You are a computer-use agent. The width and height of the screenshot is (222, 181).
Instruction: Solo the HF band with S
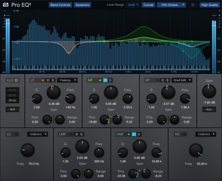167,80
